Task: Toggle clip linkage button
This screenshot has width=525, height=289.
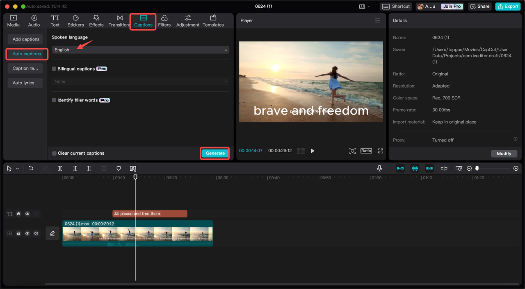Action: click(x=429, y=168)
